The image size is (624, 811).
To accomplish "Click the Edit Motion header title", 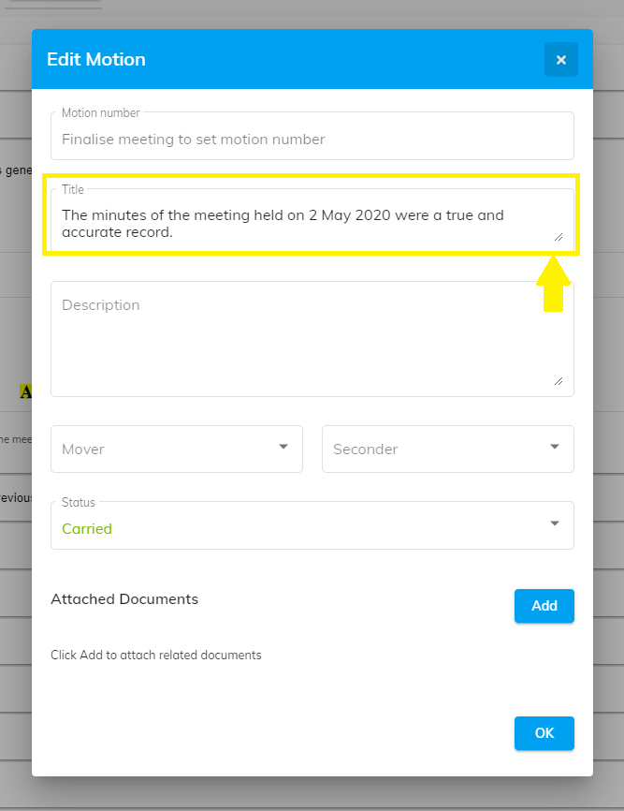I will 96,60.
